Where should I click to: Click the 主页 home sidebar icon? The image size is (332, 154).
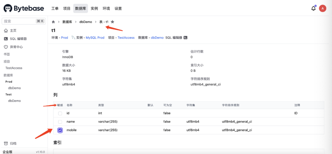coord(6,31)
